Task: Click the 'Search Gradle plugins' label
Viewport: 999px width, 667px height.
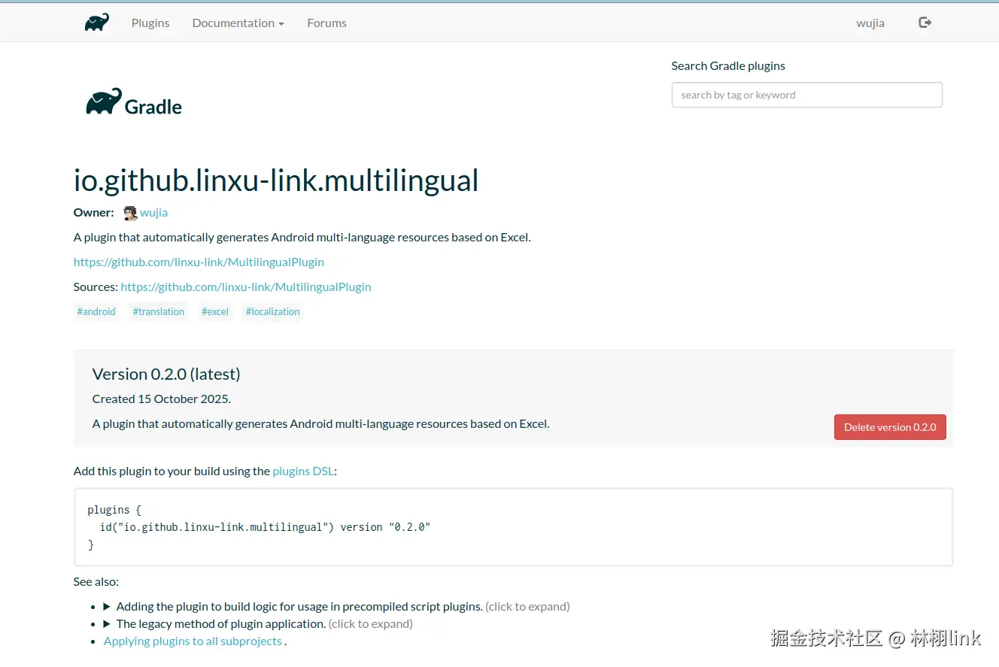Action: click(728, 65)
